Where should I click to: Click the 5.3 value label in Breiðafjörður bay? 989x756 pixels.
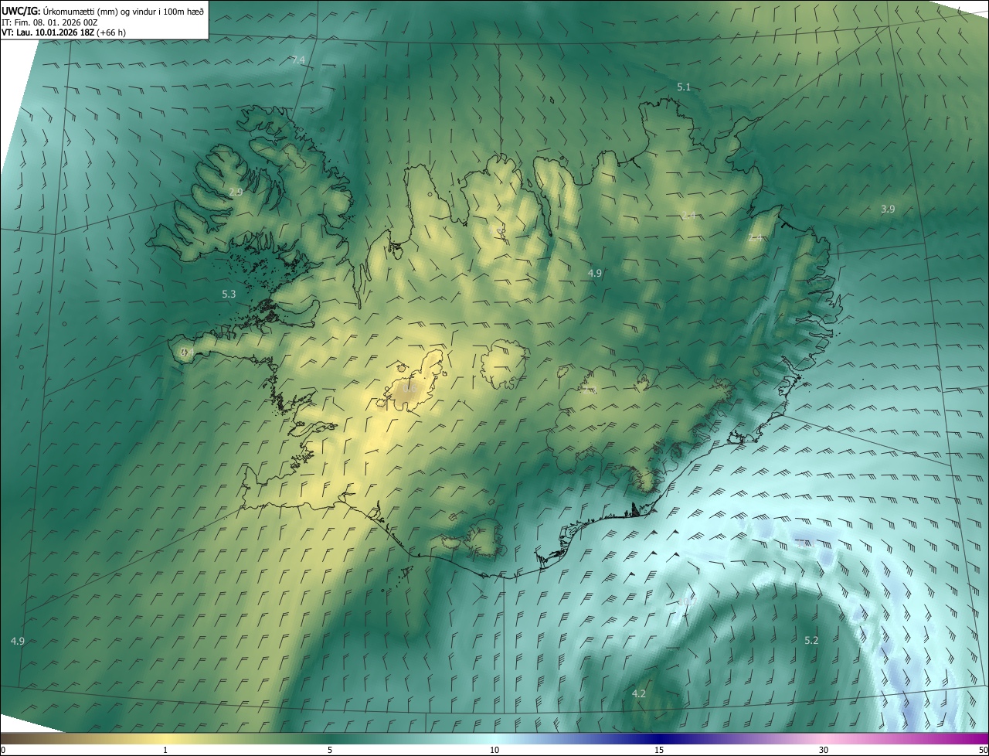[229, 294]
